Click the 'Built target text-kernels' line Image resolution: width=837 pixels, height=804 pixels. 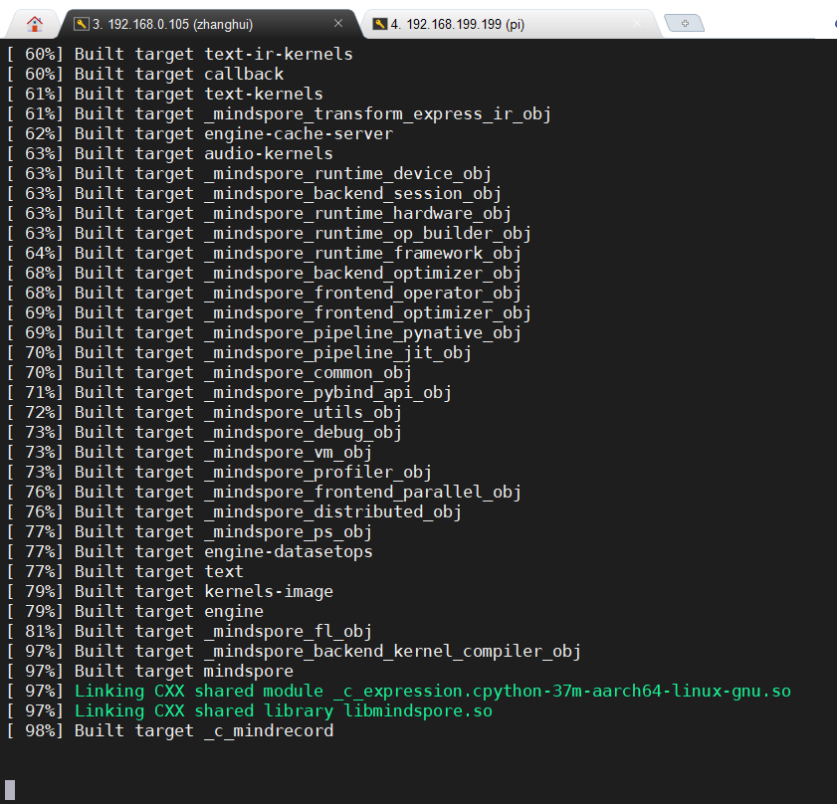tap(164, 94)
